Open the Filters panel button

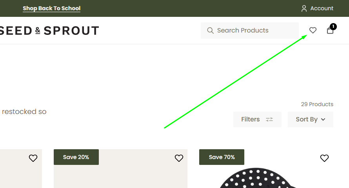pos(257,119)
